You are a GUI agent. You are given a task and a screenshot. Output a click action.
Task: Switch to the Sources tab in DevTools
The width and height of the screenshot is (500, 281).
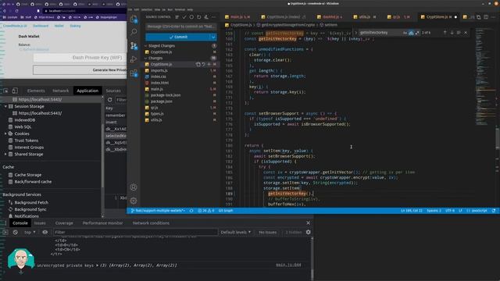click(x=113, y=91)
